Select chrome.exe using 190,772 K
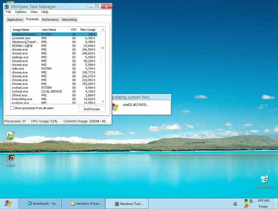 click(54, 72)
